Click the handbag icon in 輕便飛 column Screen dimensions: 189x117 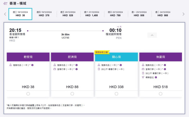pos(10,65)
